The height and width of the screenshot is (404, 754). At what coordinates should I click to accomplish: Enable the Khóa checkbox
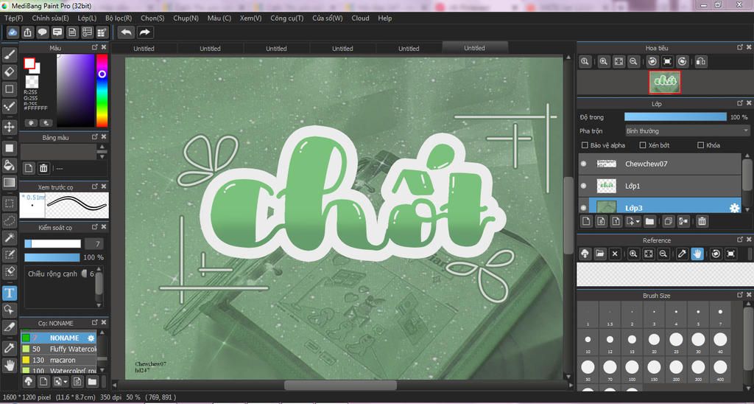tap(701, 145)
